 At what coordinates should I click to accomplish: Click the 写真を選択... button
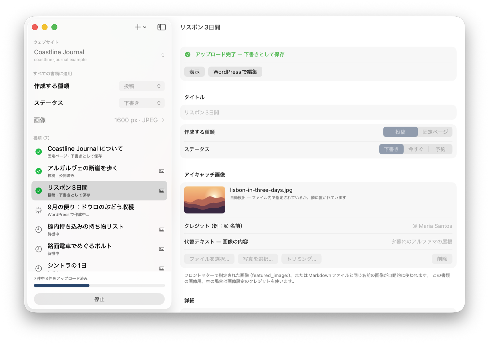coord(258,259)
